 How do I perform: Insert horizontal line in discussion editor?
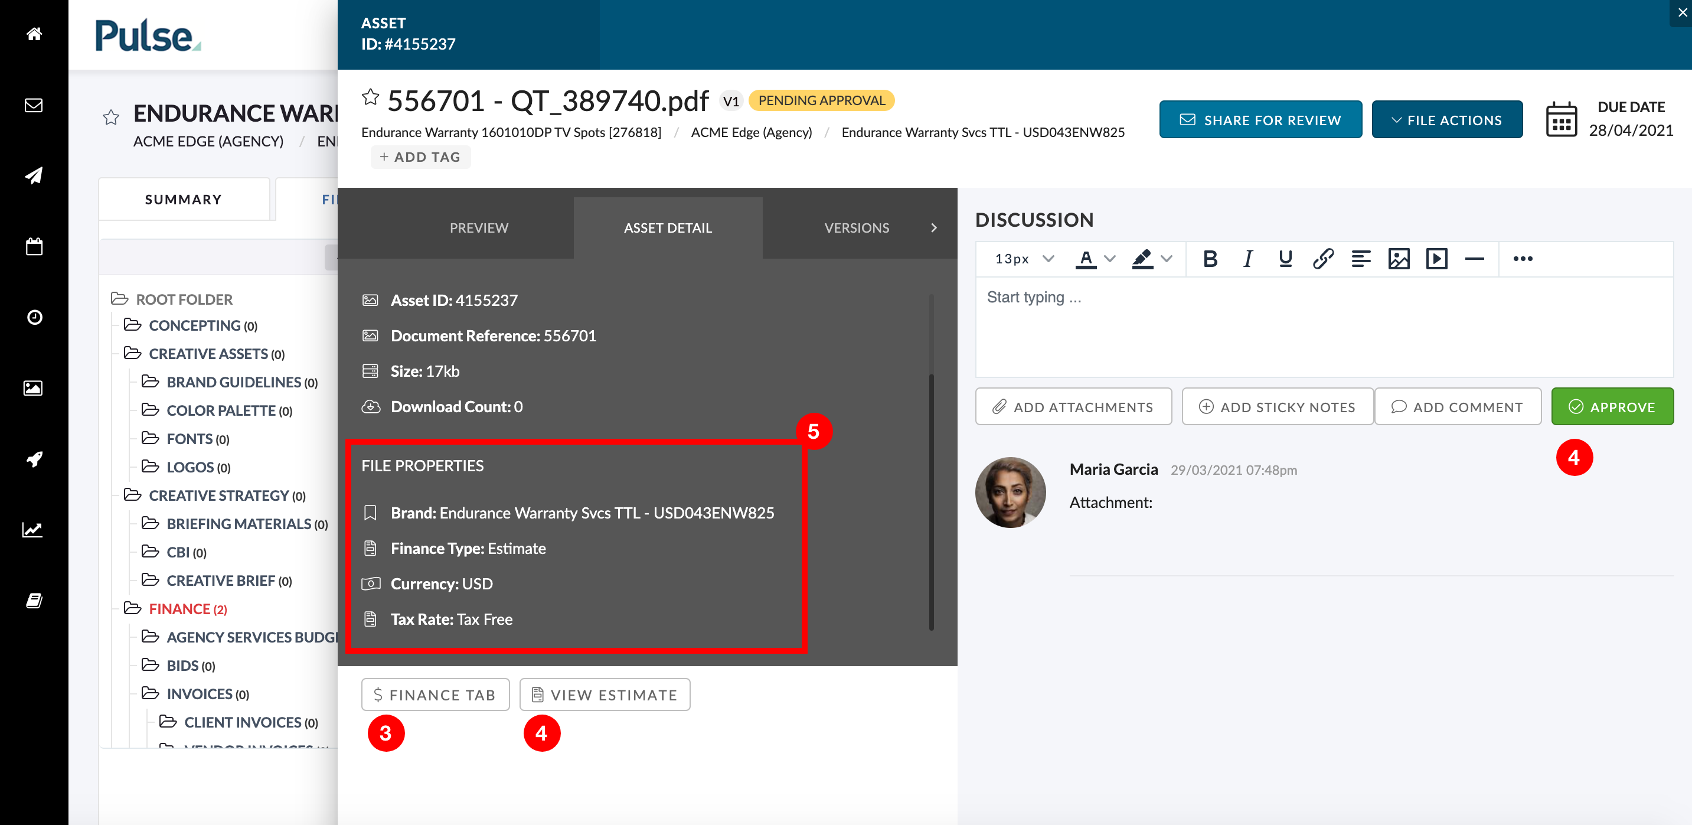click(x=1475, y=259)
